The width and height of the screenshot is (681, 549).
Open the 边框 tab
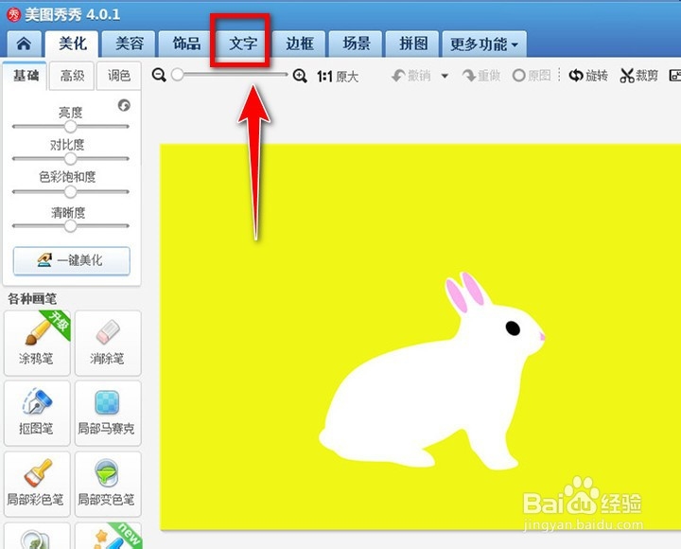point(299,44)
